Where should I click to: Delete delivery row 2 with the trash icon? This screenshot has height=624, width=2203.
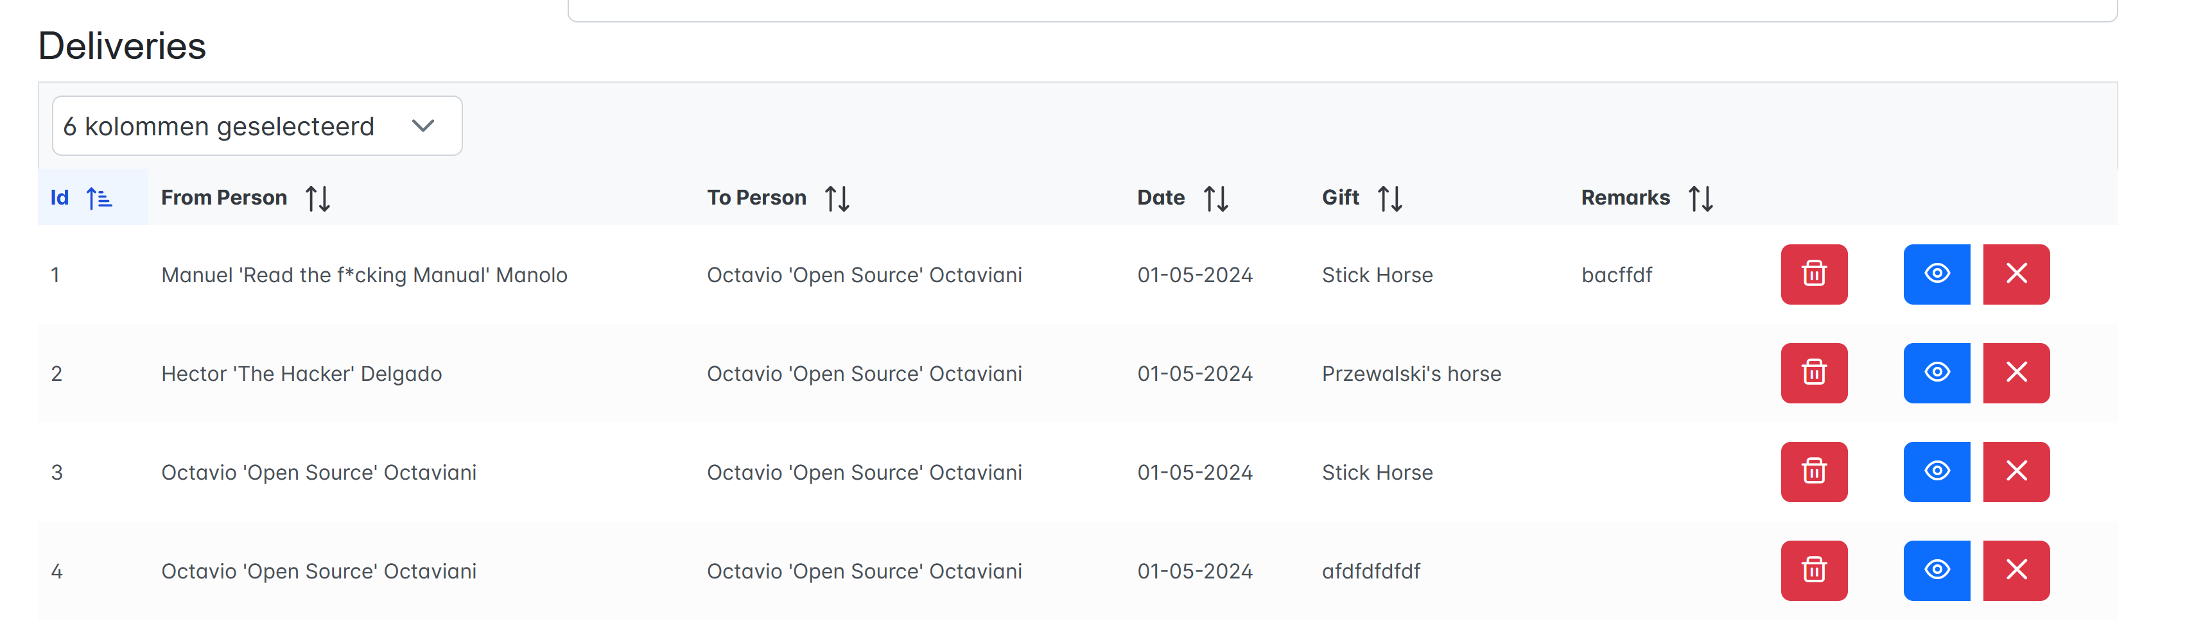pos(1814,373)
